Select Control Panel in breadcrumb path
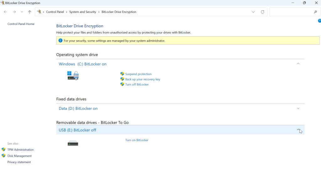 click(55, 12)
